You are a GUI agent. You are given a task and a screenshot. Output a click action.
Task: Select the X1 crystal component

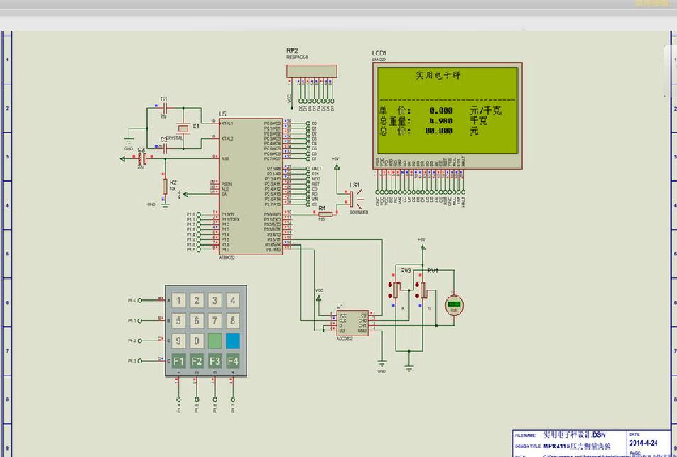pyautogui.click(x=184, y=128)
